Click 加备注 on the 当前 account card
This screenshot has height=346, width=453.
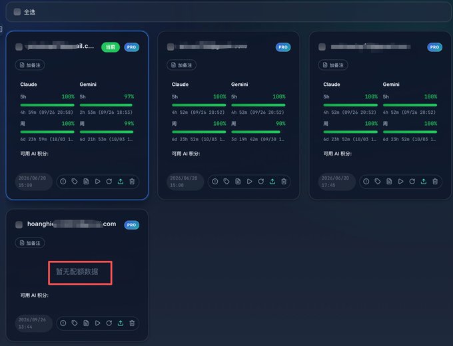coord(30,65)
